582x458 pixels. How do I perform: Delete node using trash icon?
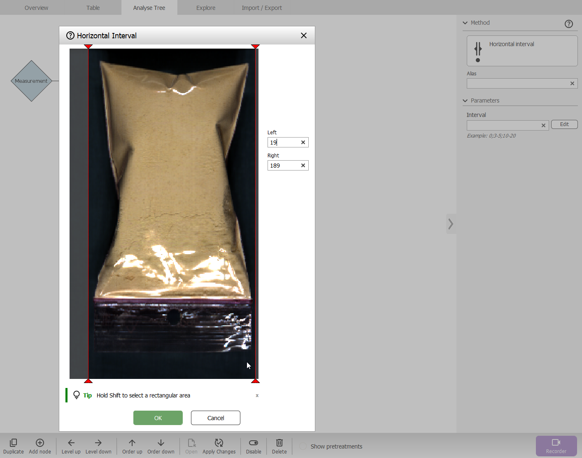(x=279, y=443)
